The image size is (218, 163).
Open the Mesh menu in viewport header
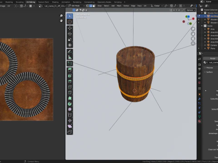tap(119, 6)
